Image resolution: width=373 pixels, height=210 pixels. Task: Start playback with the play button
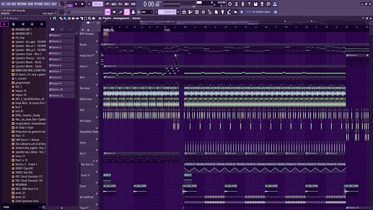[76, 4]
